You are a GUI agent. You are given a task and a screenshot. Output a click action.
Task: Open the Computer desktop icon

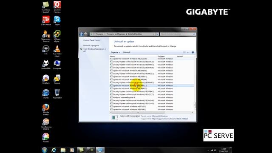[57, 65]
